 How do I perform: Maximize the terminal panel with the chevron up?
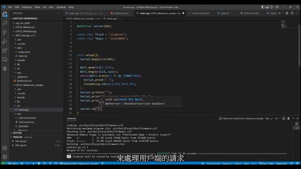pyautogui.click(x=293, y=118)
